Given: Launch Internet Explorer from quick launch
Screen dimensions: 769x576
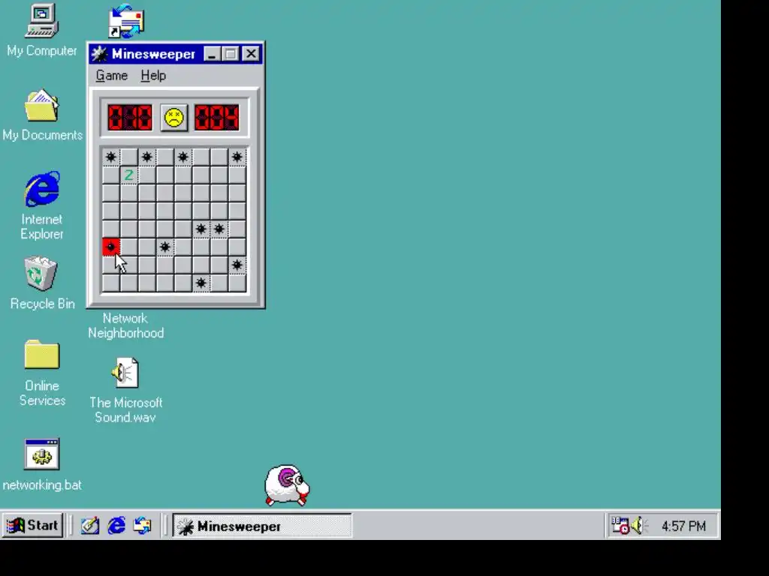Looking at the screenshot, I should [x=116, y=526].
